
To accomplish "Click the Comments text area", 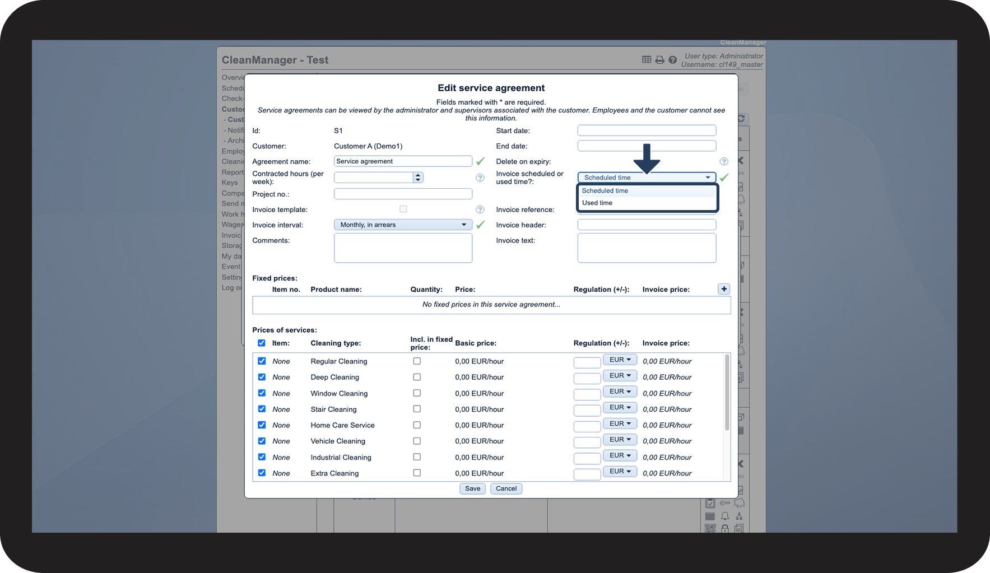I will point(403,248).
